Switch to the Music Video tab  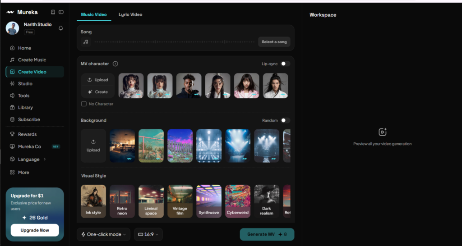94,14
